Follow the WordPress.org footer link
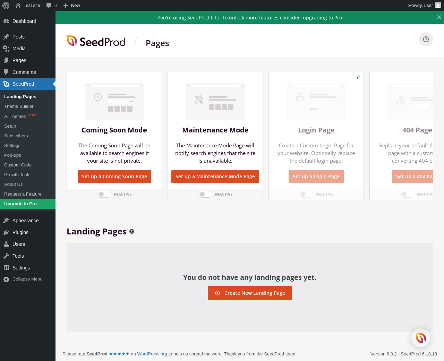The width and height of the screenshot is (444, 361). (x=152, y=354)
